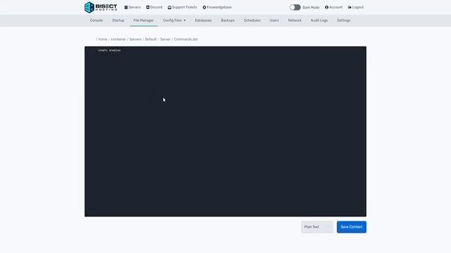Viewport: 451px width, 253px height.
Task: Click the Logout link
Action: click(x=356, y=7)
